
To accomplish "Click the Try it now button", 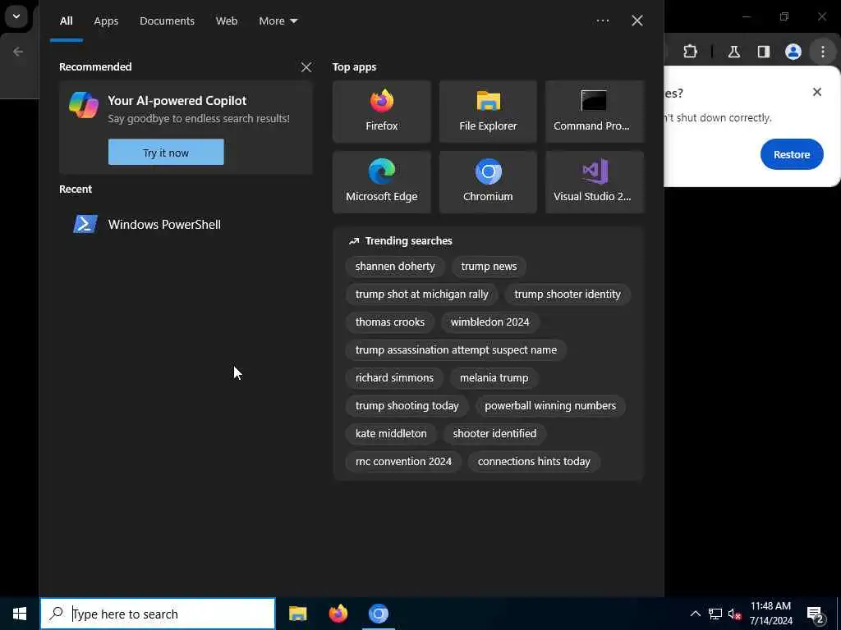I will (166, 152).
